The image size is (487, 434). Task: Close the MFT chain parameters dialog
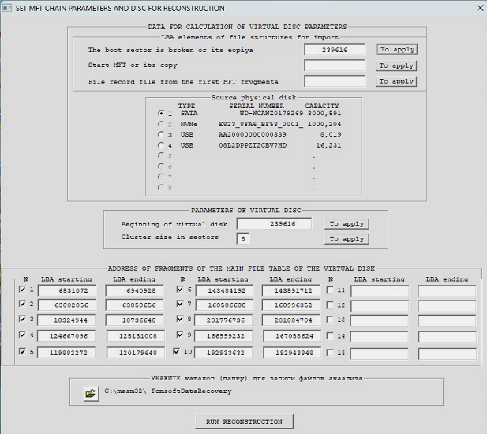click(x=480, y=8)
